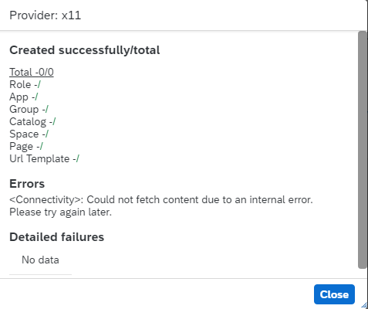Click the Errors section heading

click(x=27, y=184)
